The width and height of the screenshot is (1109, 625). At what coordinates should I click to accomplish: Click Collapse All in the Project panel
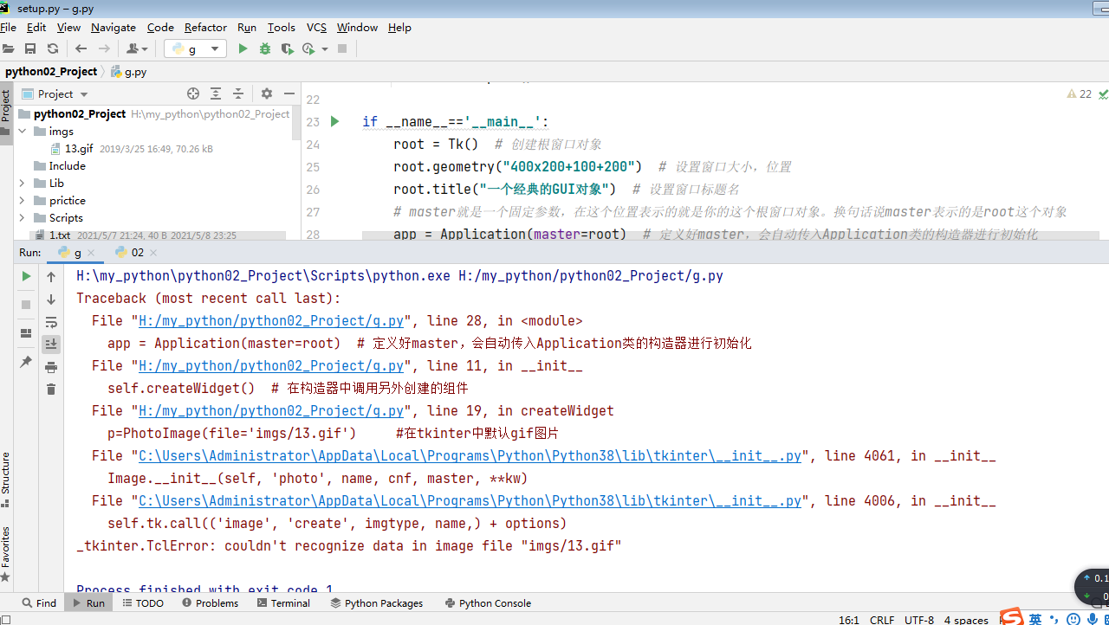click(x=238, y=93)
